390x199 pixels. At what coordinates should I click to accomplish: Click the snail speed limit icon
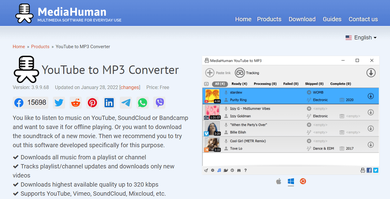click(x=226, y=170)
